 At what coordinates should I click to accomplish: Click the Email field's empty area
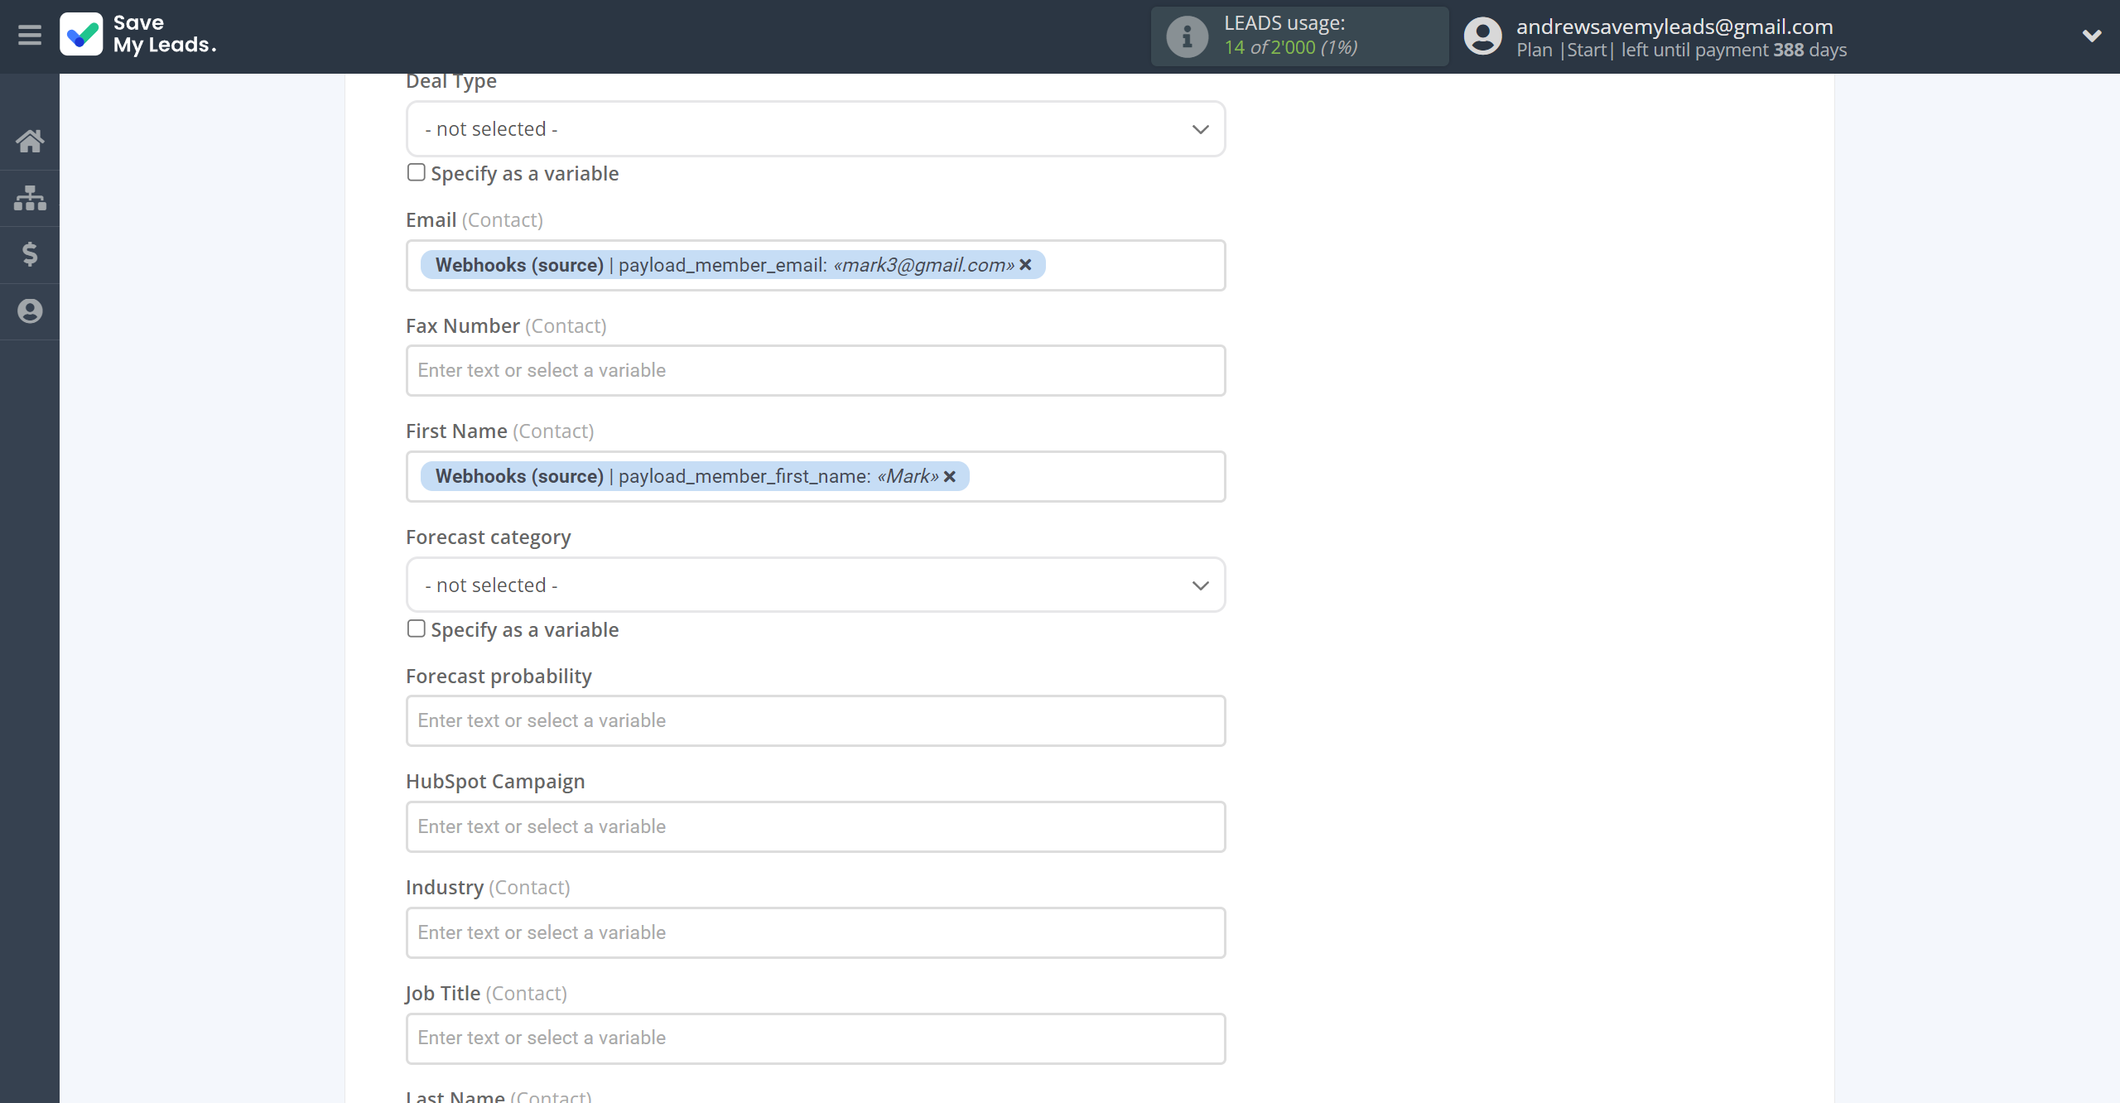(1135, 265)
